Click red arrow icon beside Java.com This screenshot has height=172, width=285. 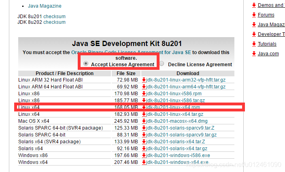click(254, 54)
